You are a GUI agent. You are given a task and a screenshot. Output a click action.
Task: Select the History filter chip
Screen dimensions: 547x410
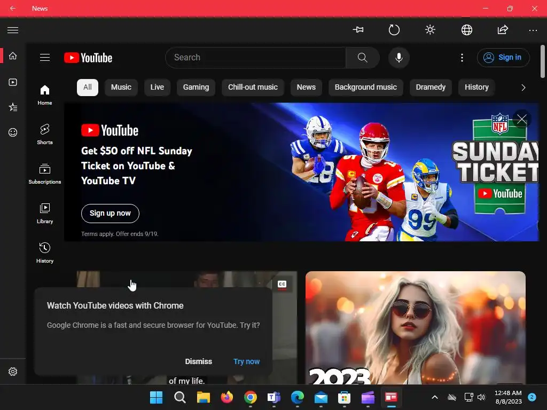coord(476,87)
